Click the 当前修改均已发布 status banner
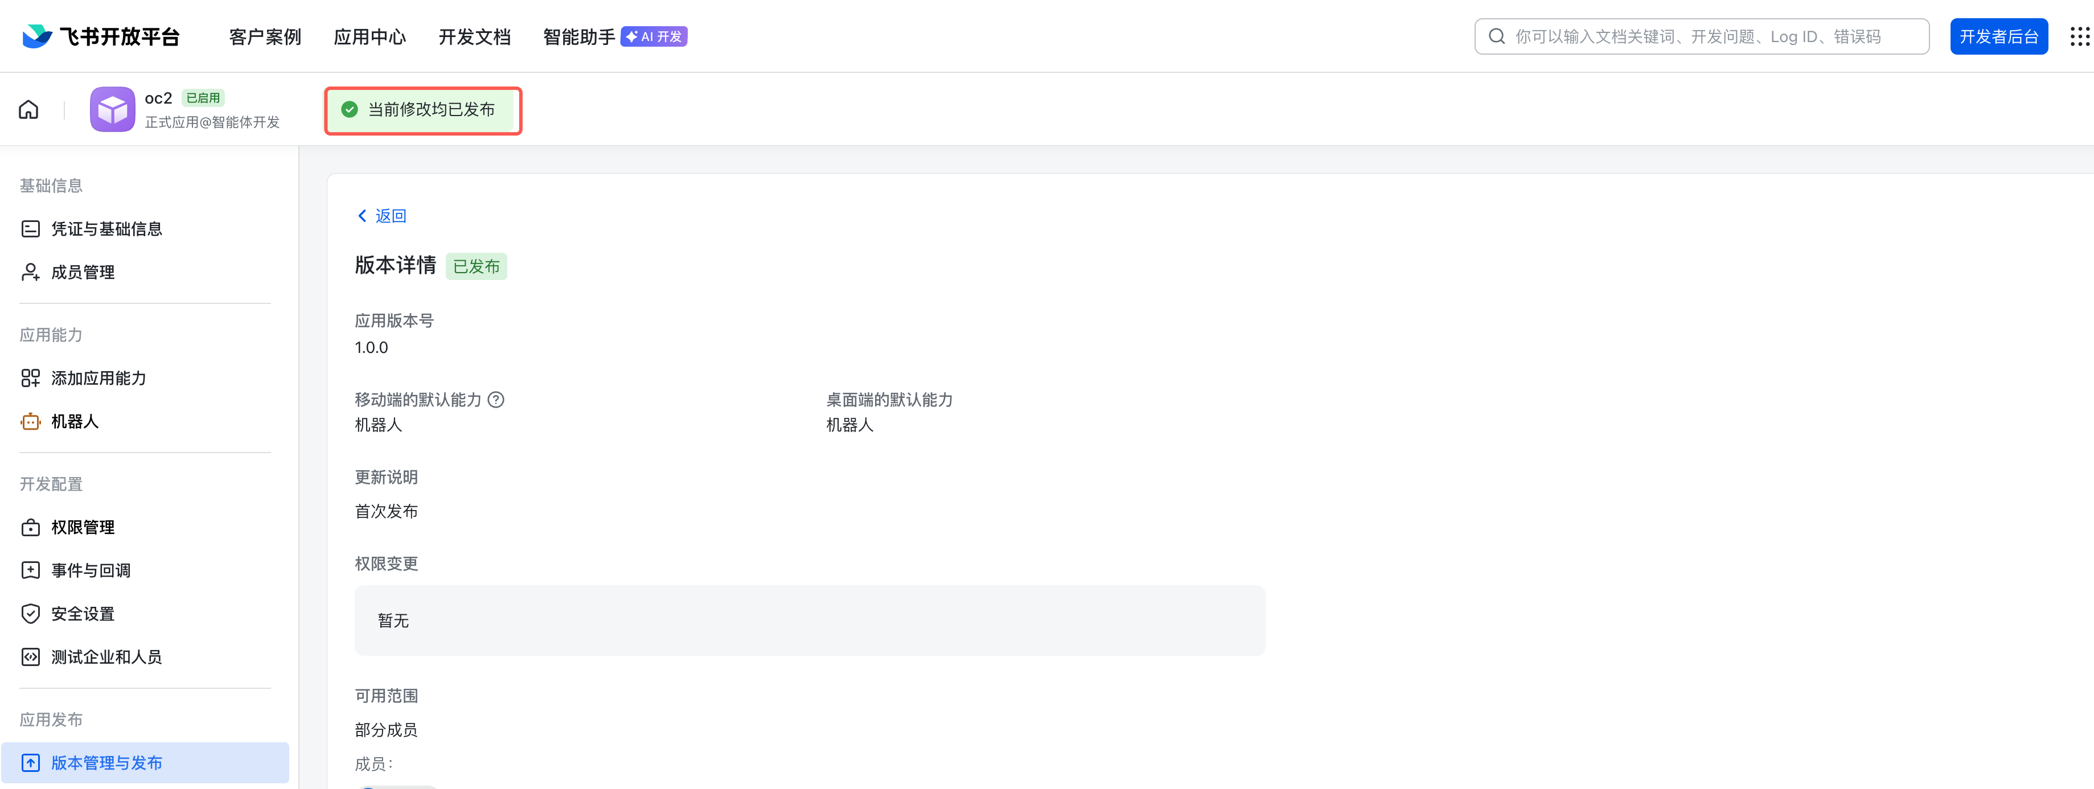This screenshot has width=2094, height=789. click(422, 110)
